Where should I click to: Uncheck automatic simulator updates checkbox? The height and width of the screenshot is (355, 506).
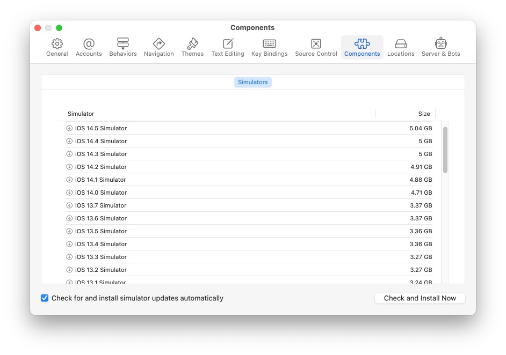45,298
